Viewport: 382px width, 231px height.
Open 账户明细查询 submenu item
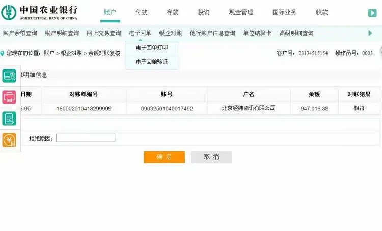tap(62, 33)
